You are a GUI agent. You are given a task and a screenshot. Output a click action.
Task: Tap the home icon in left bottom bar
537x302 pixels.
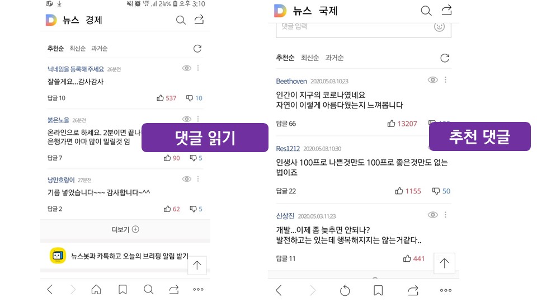point(96,290)
